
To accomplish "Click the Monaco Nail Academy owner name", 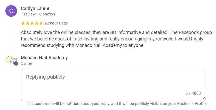I will (x=44, y=58).
